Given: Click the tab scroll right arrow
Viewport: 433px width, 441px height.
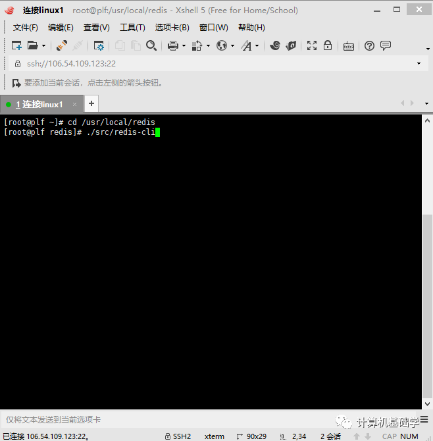Looking at the screenshot, I should [x=412, y=103].
